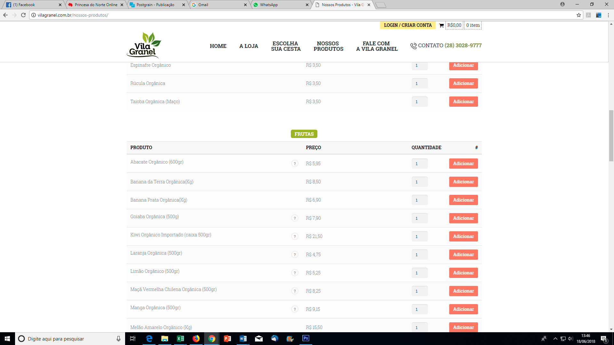Screen dimensions: 614x345
Task: Click quantity field for Abacate Orgânico
Action: click(419, 164)
